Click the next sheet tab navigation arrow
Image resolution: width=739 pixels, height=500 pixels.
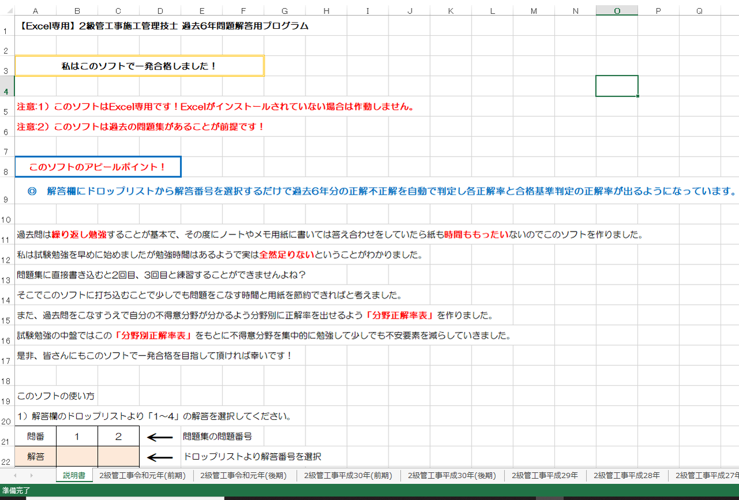point(31,475)
